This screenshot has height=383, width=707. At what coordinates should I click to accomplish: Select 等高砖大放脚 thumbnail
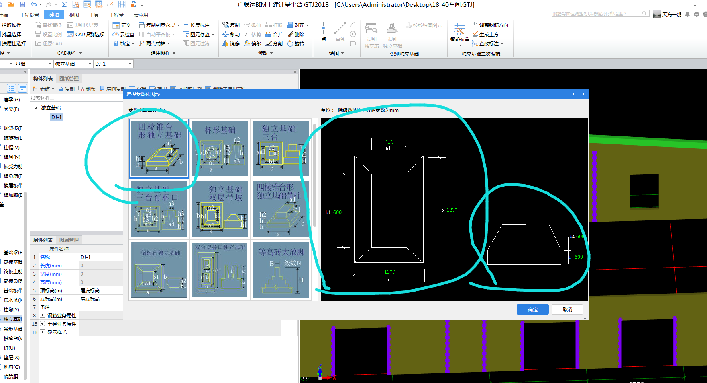click(281, 270)
